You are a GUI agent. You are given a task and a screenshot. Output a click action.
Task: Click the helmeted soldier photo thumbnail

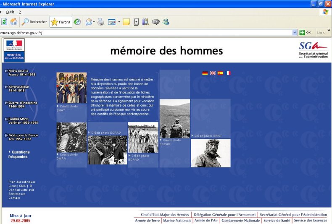coord(71,137)
